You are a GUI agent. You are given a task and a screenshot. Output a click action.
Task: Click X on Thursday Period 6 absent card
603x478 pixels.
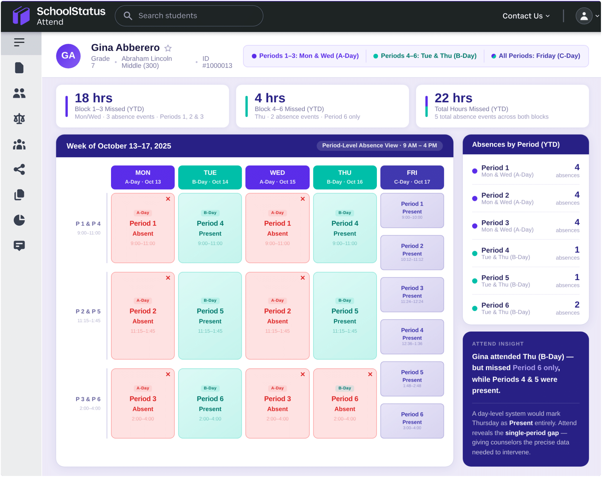370,374
